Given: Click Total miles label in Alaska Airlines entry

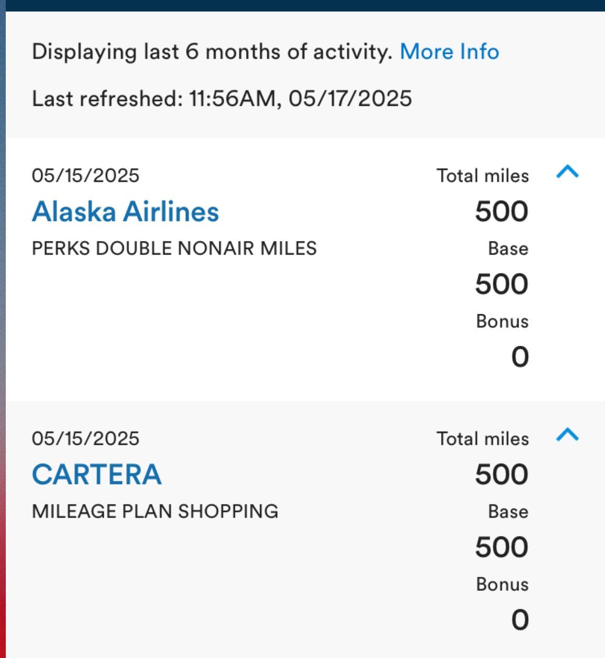Looking at the screenshot, I should pos(483,176).
